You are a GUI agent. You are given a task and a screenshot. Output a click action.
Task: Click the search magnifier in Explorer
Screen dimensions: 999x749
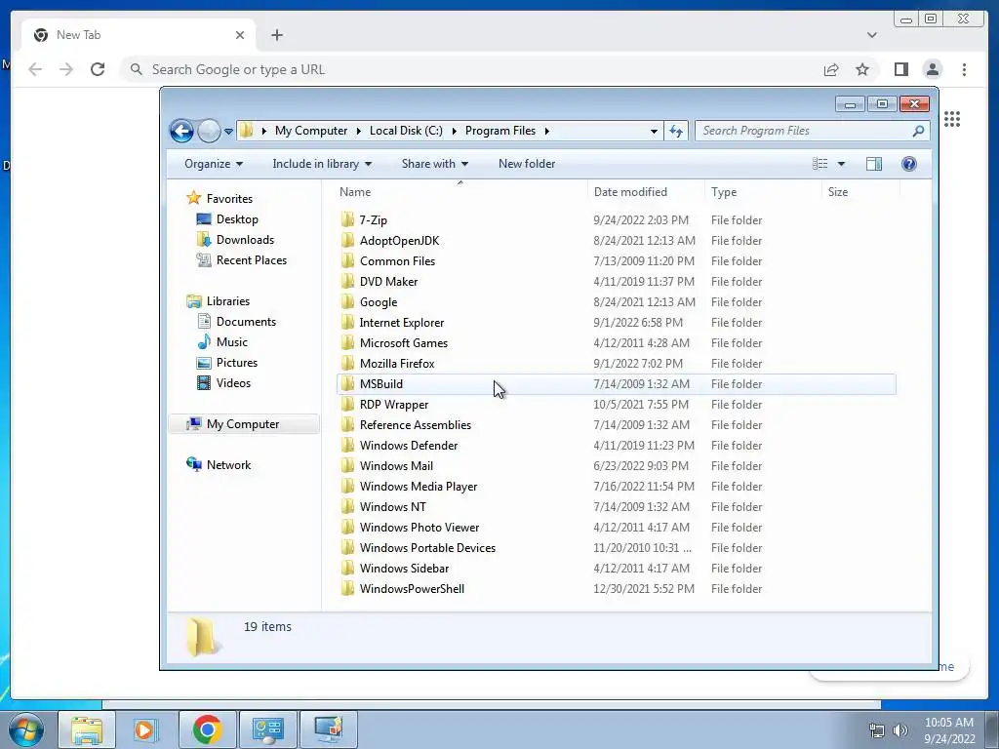point(918,131)
